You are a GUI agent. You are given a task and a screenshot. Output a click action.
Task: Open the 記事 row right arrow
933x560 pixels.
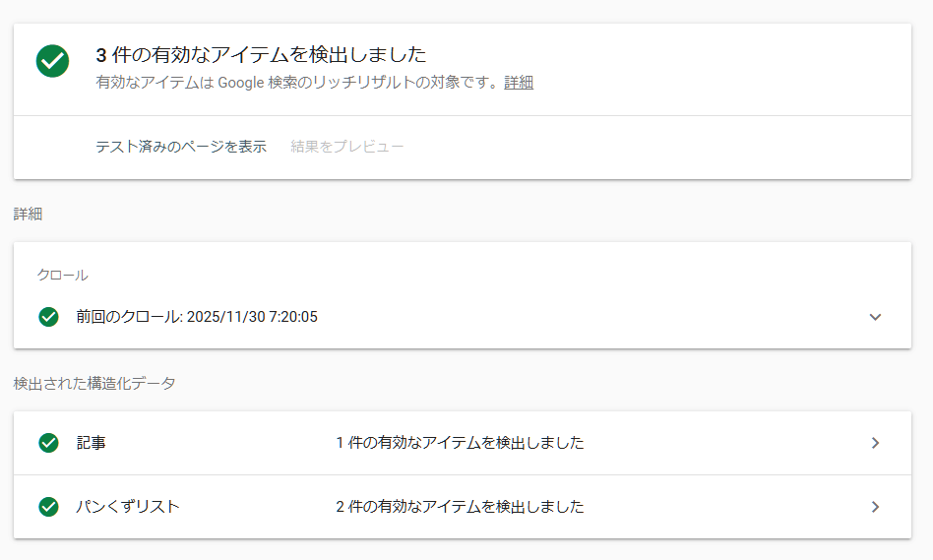(x=875, y=443)
